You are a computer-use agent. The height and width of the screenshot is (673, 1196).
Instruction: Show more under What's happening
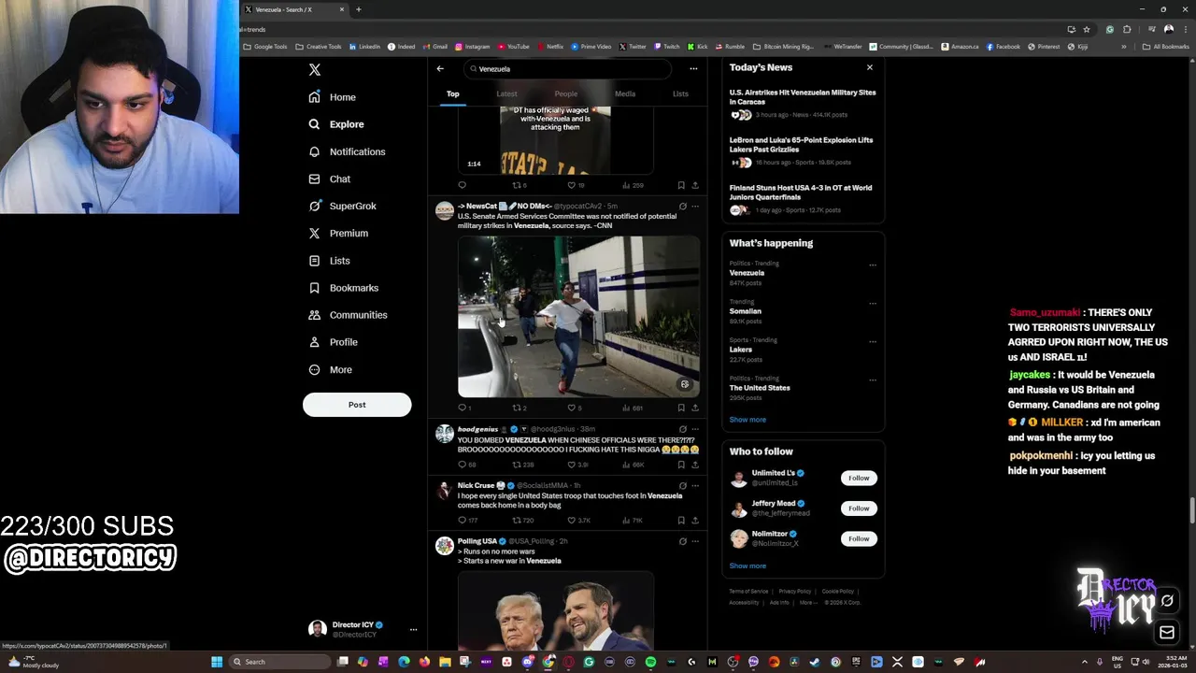(747, 420)
